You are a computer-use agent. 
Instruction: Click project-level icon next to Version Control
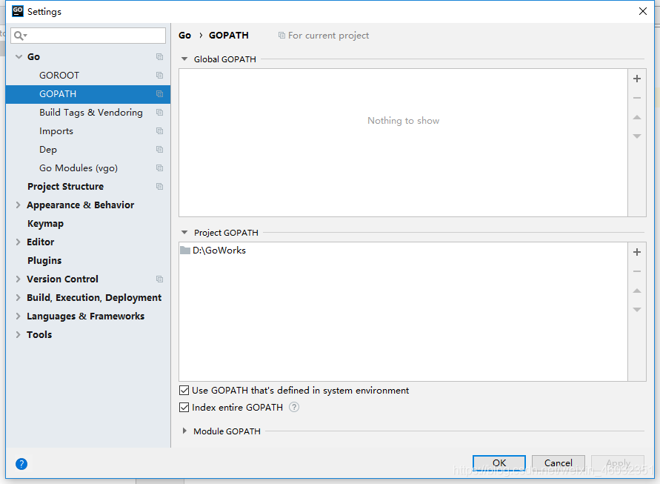click(x=159, y=279)
